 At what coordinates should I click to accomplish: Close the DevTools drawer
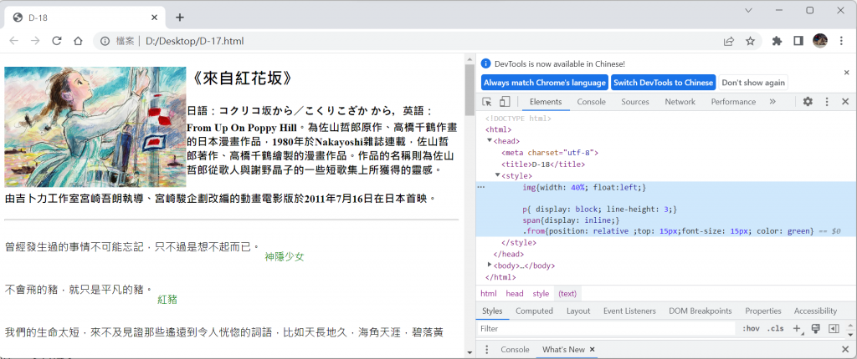[x=845, y=349]
